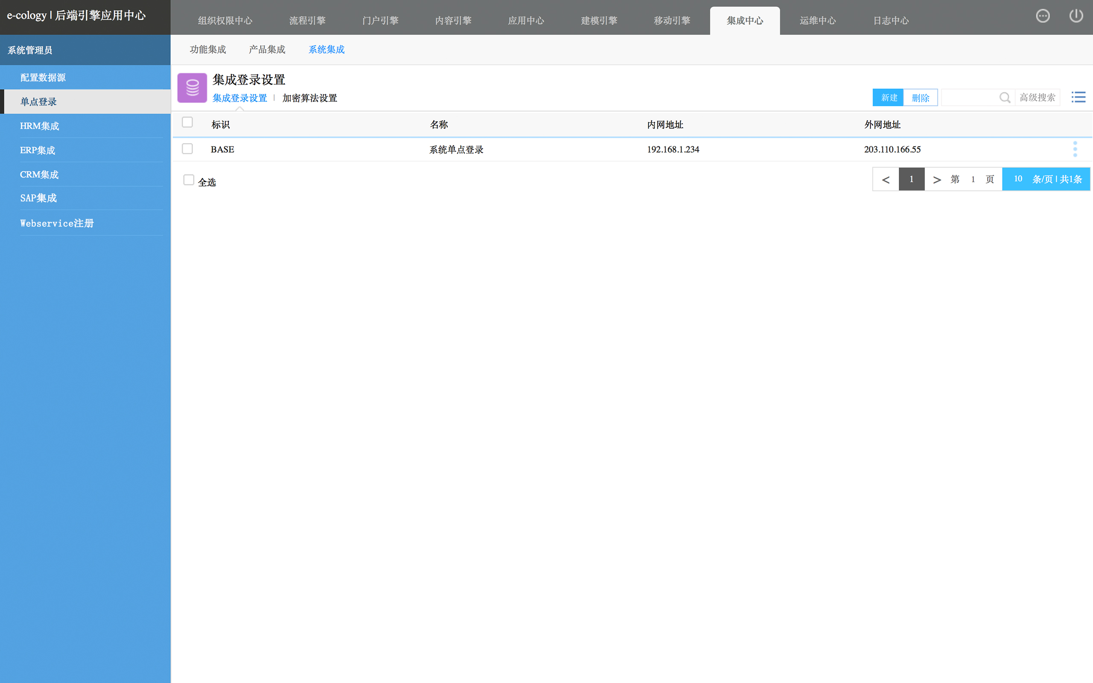Open the BASE row three-dot actions menu
1093x683 pixels.
(x=1075, y=149)
